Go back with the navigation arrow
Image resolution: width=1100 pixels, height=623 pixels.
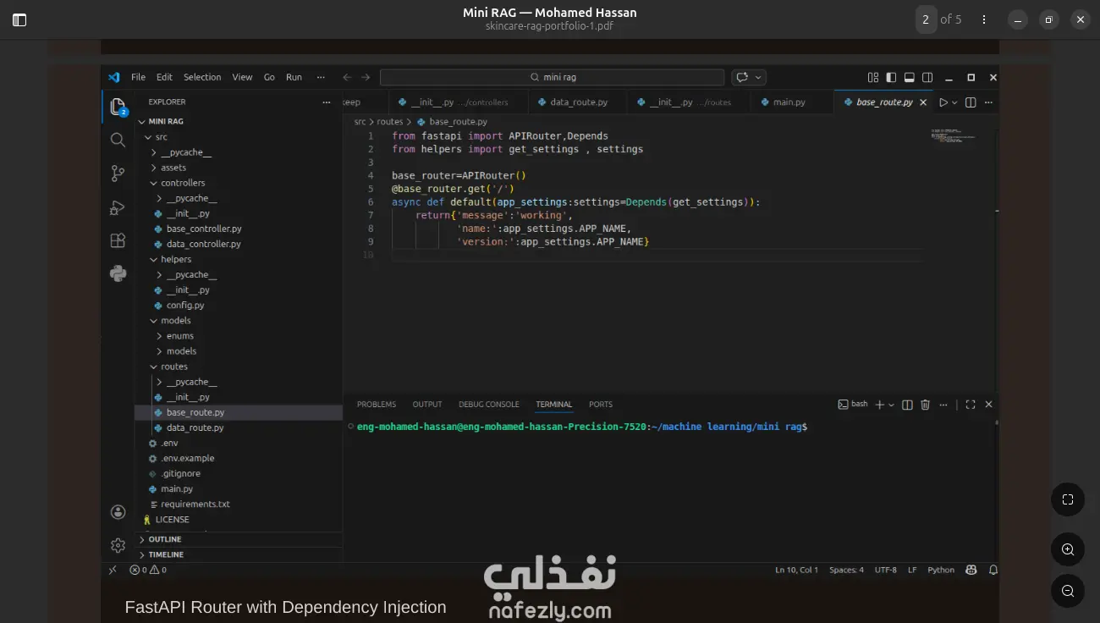pos(347,77)
